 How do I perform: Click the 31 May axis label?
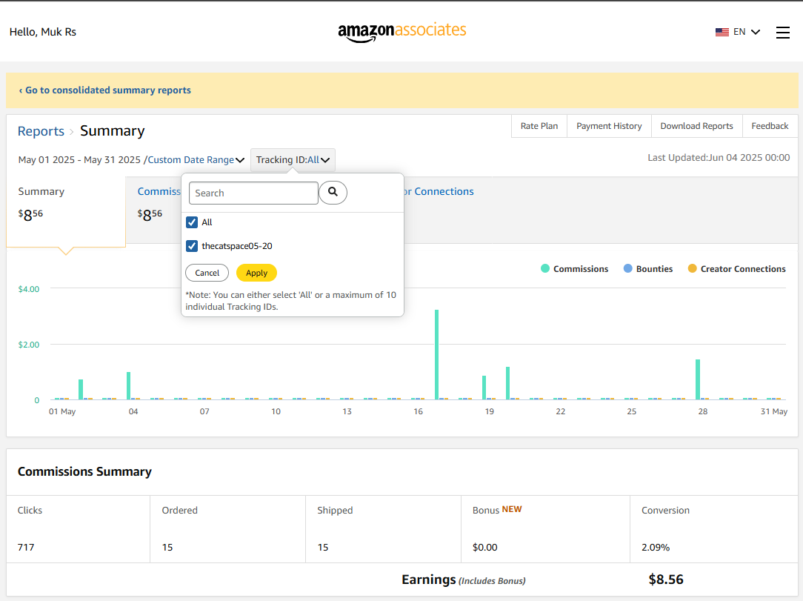coord(774,411)
